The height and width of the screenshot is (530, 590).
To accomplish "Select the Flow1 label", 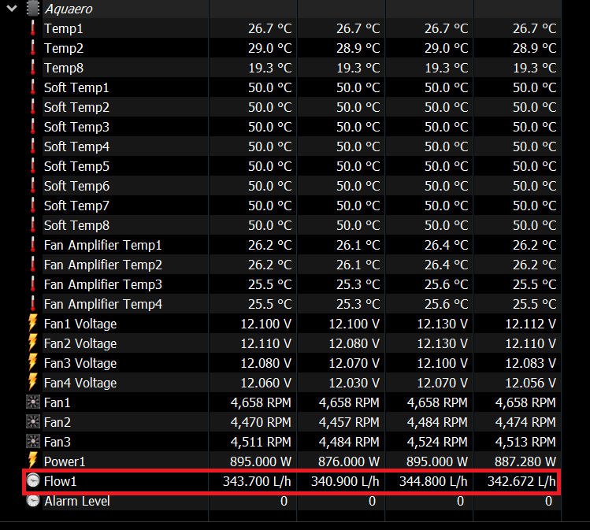I will (60, 481).
